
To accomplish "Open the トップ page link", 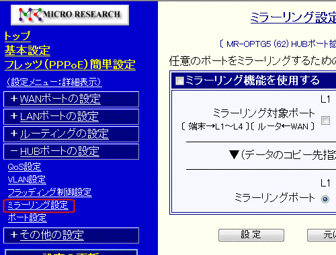I will click(x=17, y=36).
